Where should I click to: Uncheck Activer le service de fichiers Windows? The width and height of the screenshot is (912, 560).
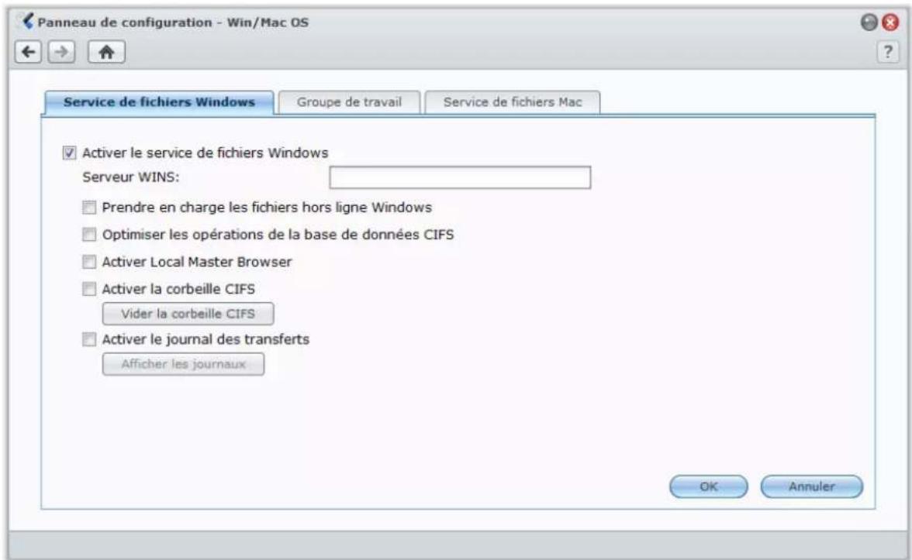tap(69, 153)
